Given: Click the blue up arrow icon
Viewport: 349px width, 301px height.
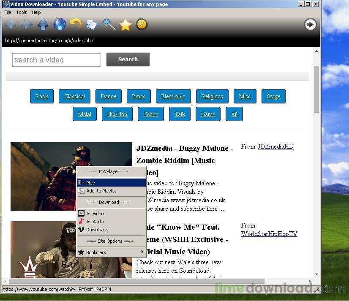Looking at the screenshot, I should (43, 24).
